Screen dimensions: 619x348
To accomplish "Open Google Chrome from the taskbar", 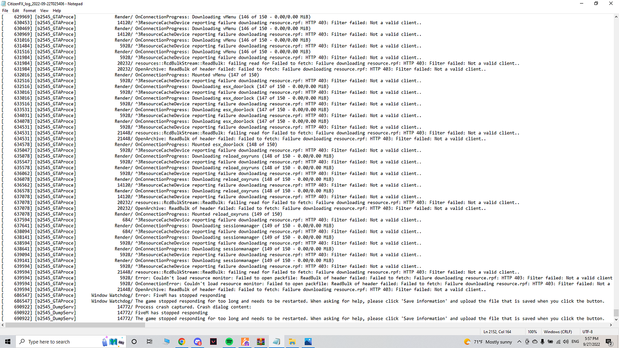I will click(x=182, y=341).
